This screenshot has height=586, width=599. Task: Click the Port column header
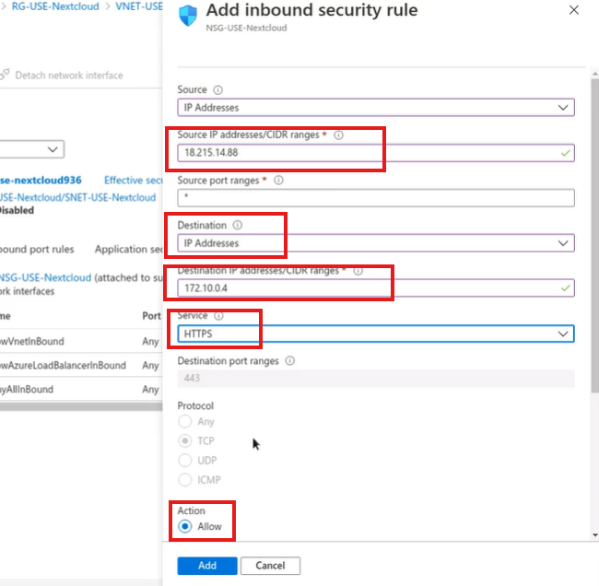coord(152,316)
